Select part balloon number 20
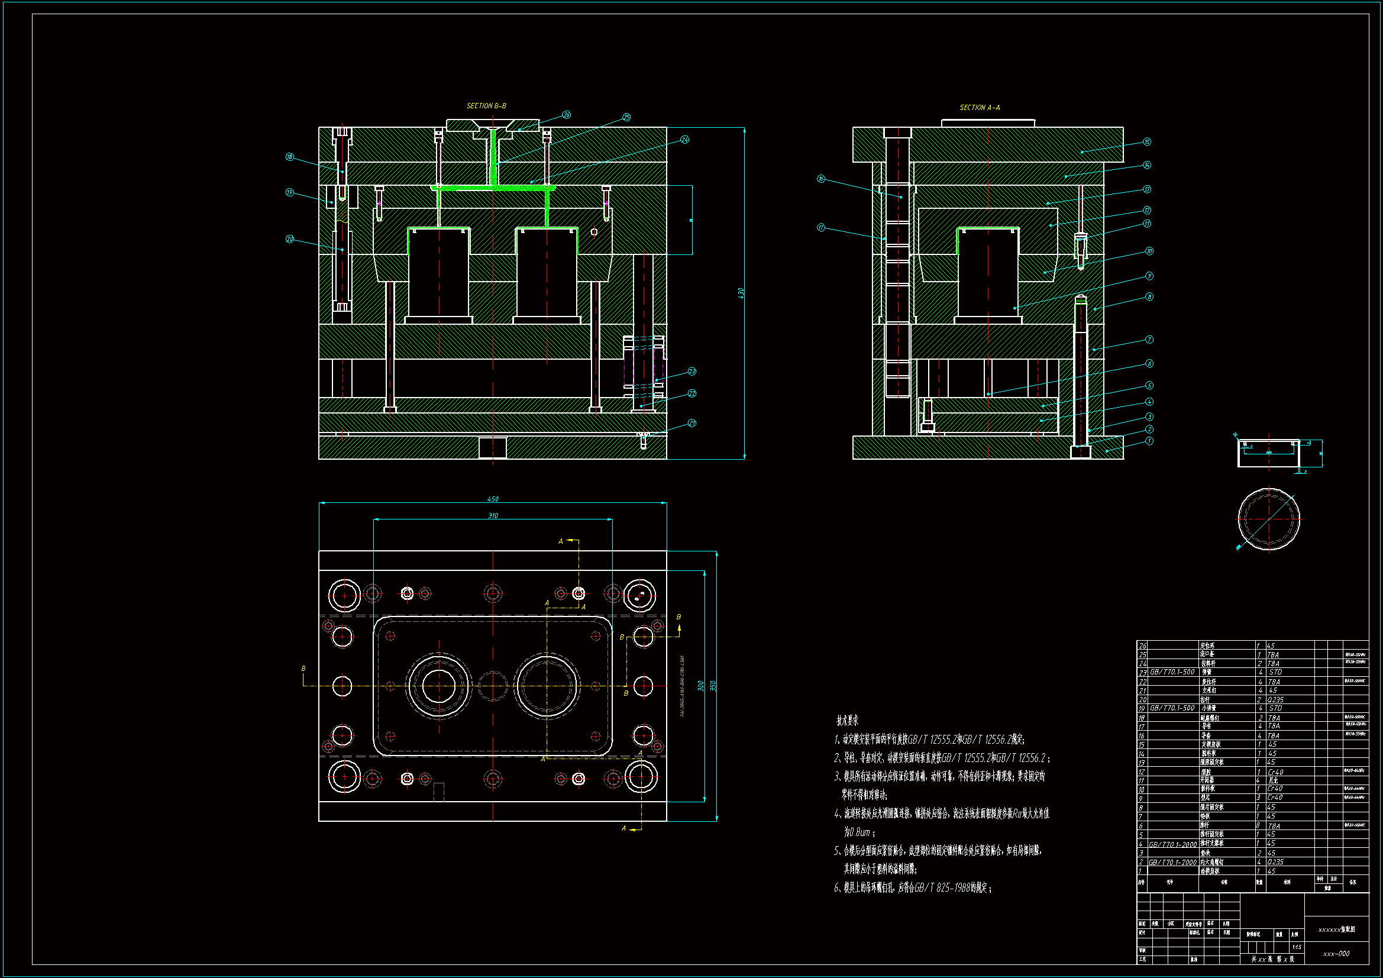 point(290,239)
